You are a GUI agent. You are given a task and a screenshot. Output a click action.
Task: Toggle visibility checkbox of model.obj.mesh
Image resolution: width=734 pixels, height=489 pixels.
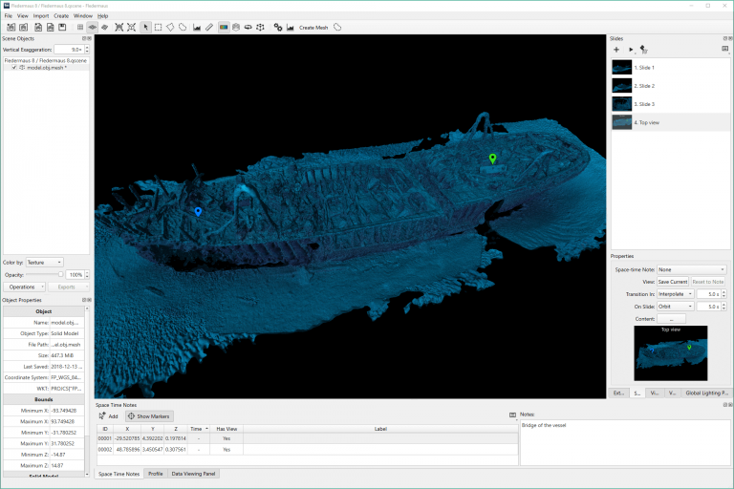(13, 68)
